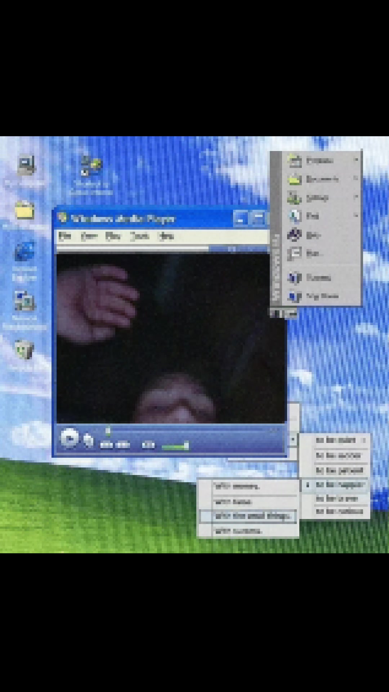This screenshot has height=692, width=389.
Task: Open the Internet Explorer desktop icon
Action: pyautogui.click(x=24, y=252)
